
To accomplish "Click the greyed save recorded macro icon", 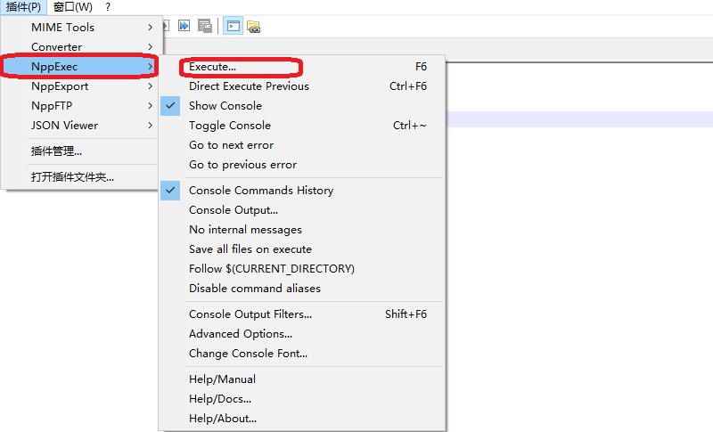I will (205, 26).
